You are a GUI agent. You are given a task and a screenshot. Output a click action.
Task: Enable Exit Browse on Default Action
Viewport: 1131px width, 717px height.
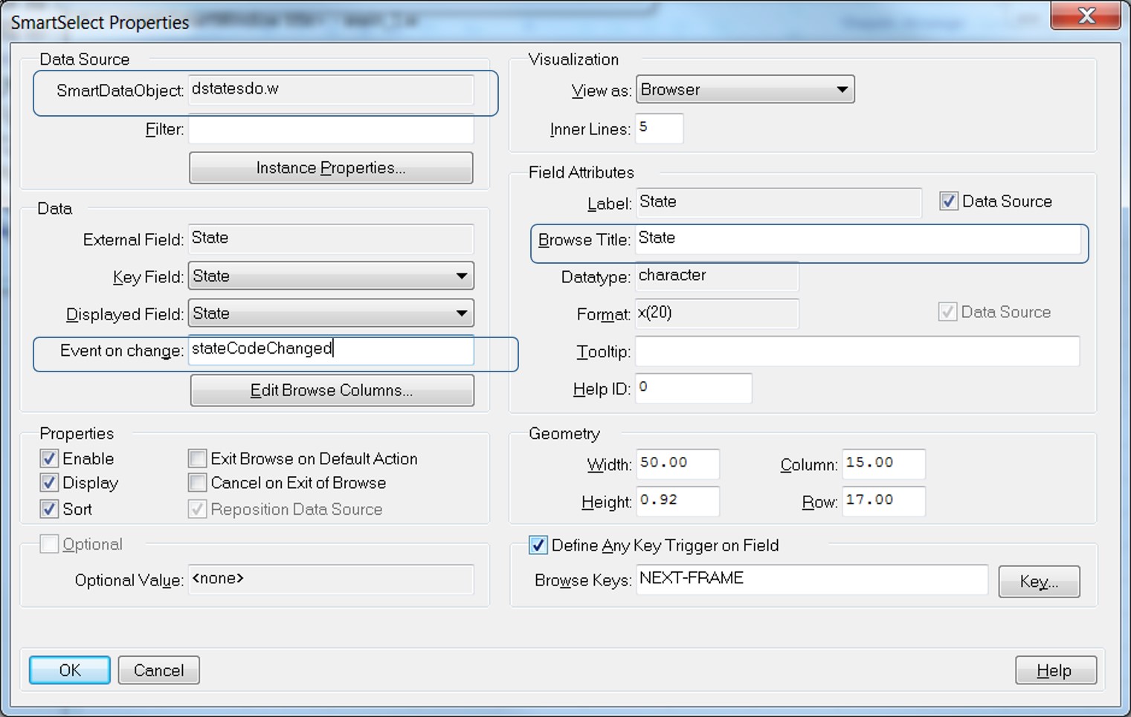click(196, 458)
